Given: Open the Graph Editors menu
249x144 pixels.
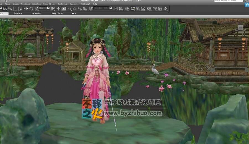Looking at the screenshot, I should (x=49, y=4).
